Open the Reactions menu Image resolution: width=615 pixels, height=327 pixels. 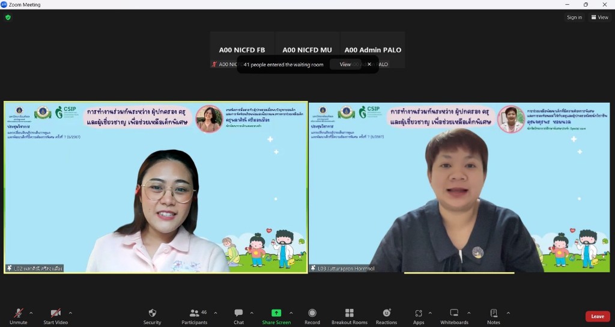click(x=387, y=316)
